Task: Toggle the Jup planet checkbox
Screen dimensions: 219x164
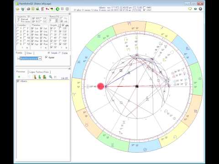Action: [x=32, y=44]
